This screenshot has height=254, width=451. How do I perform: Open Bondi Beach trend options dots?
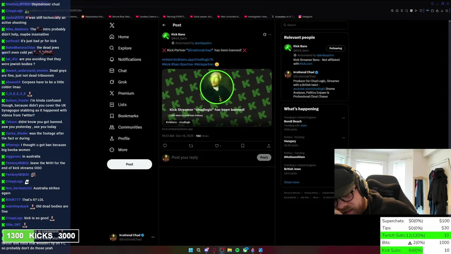coord(344,118)
